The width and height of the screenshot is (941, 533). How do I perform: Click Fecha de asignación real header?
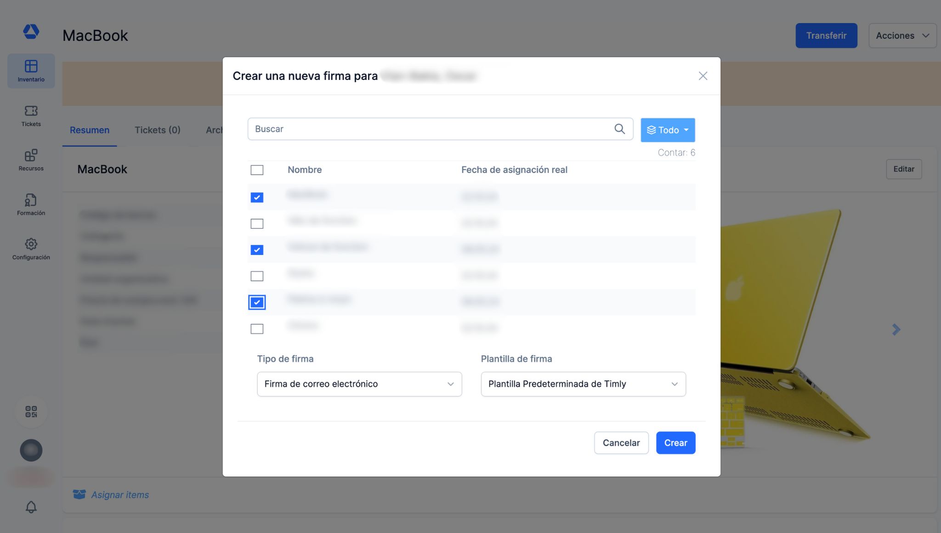[x=514, y=170]
